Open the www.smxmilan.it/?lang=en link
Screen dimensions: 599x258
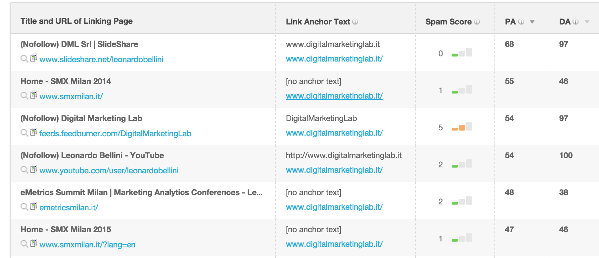[x=87, y=245]
